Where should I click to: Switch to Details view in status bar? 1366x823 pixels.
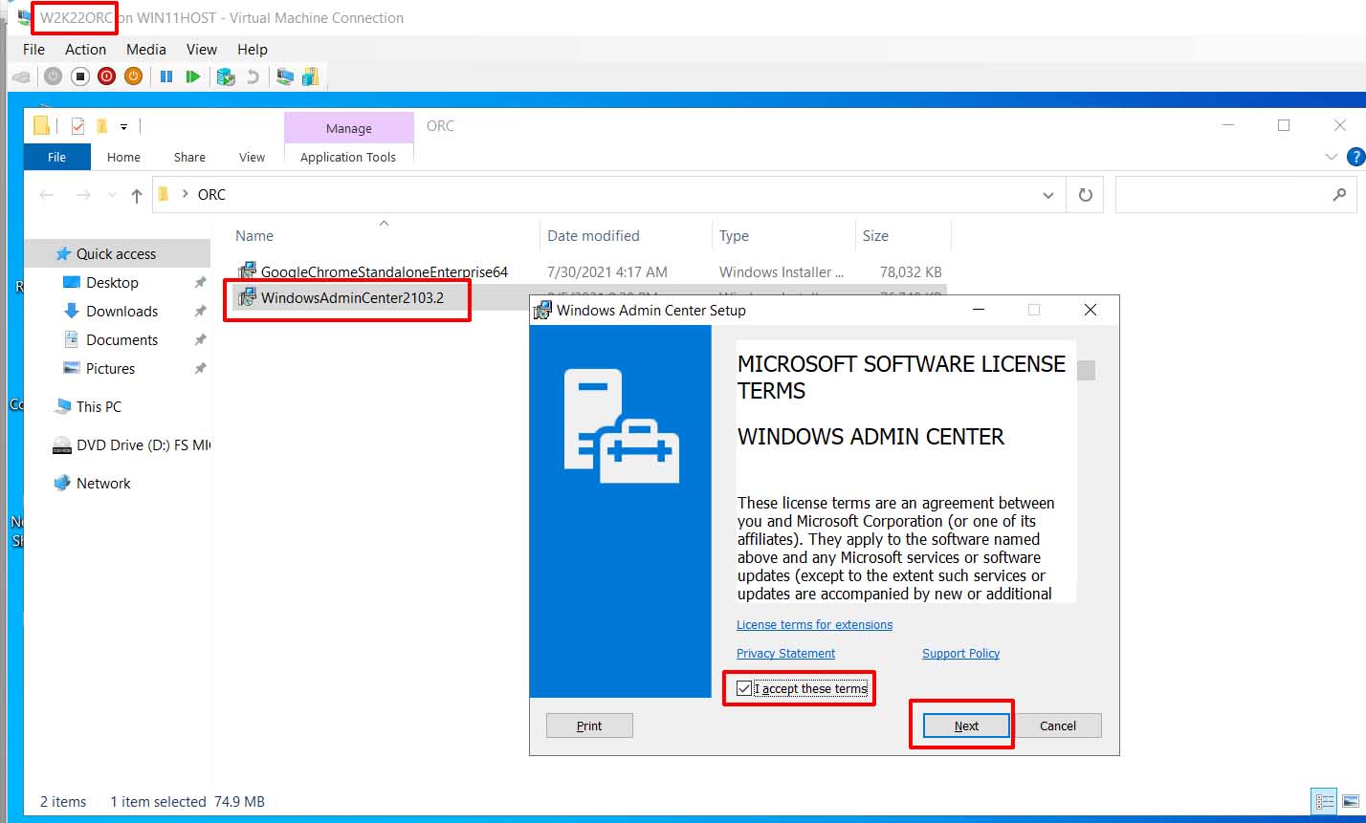coord(1325,802)
